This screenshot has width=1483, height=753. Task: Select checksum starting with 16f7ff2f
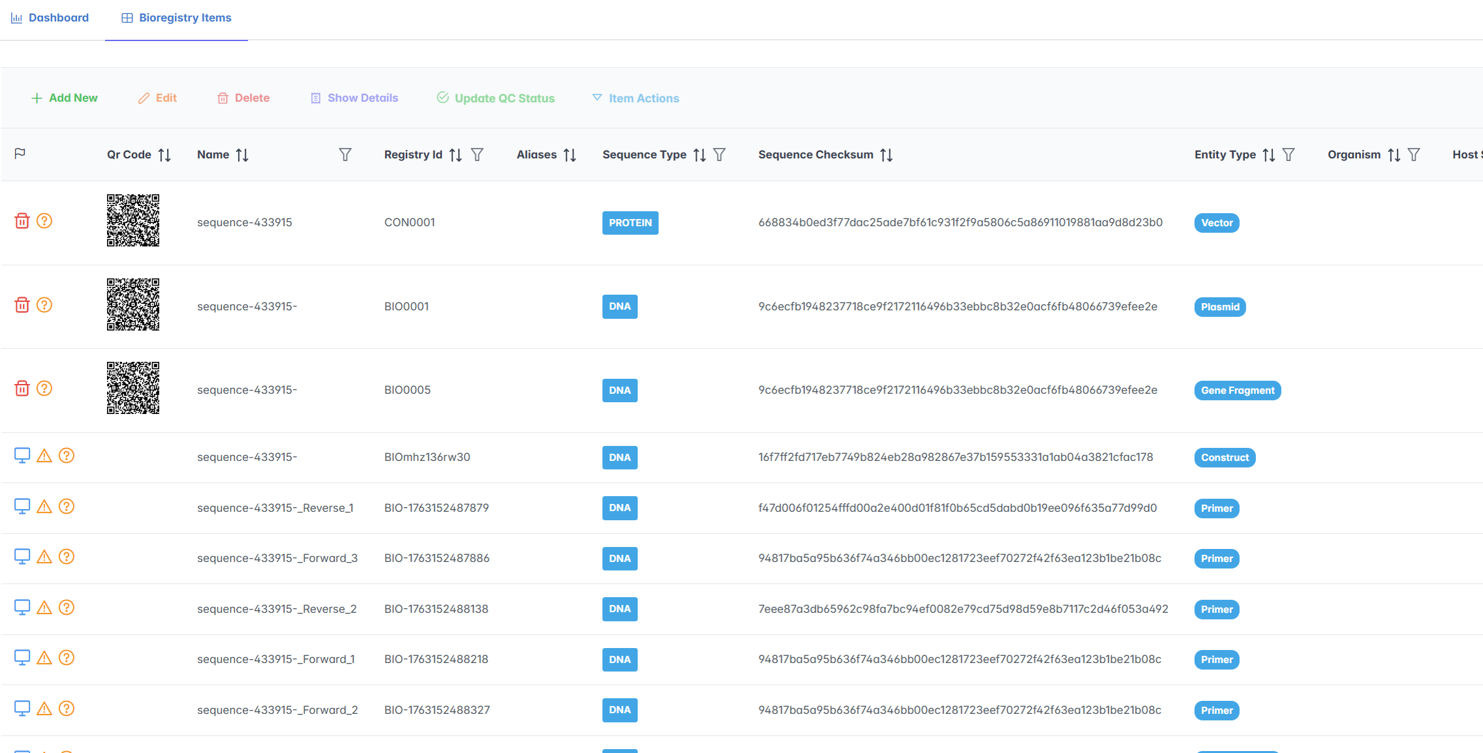pyautogui.click(x=956, y=457)
